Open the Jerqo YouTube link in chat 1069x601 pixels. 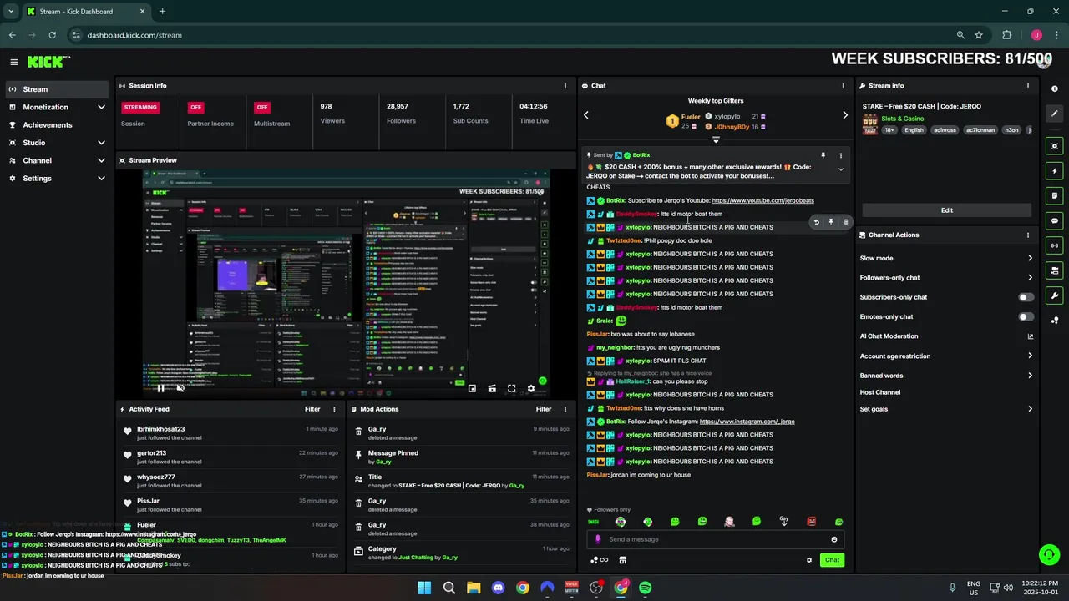[762, 200]
